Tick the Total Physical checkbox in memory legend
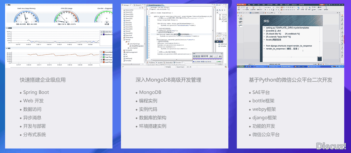Screen dimensions: 351x153 click(101, 57)
